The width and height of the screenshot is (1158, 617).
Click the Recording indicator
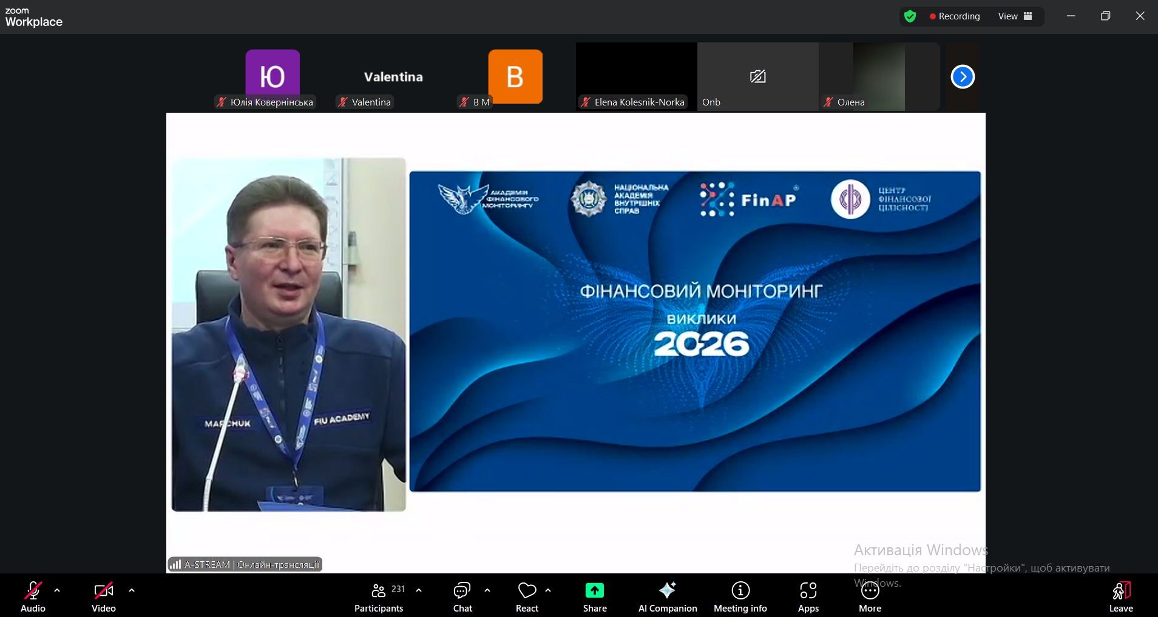pyautogui.click(x=955, y=16)
